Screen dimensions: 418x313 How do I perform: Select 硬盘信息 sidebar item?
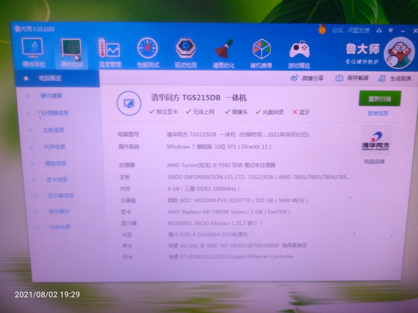[x=56, y=163]
